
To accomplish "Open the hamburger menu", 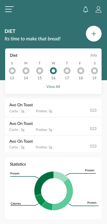I will pos(9,9).
